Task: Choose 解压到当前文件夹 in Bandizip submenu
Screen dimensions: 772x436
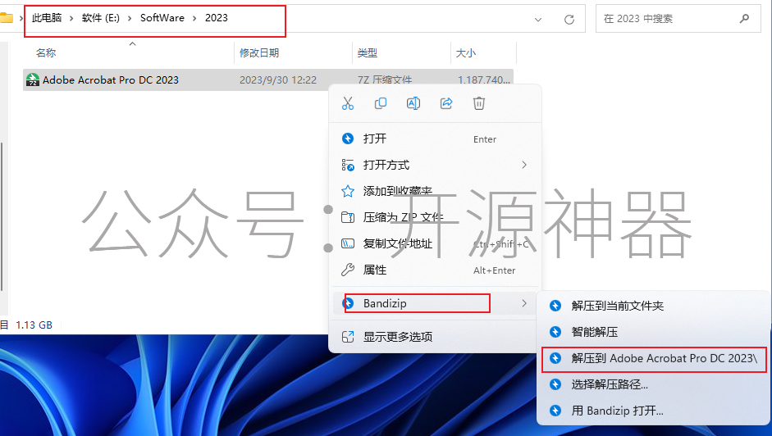Action: [654, 306]
